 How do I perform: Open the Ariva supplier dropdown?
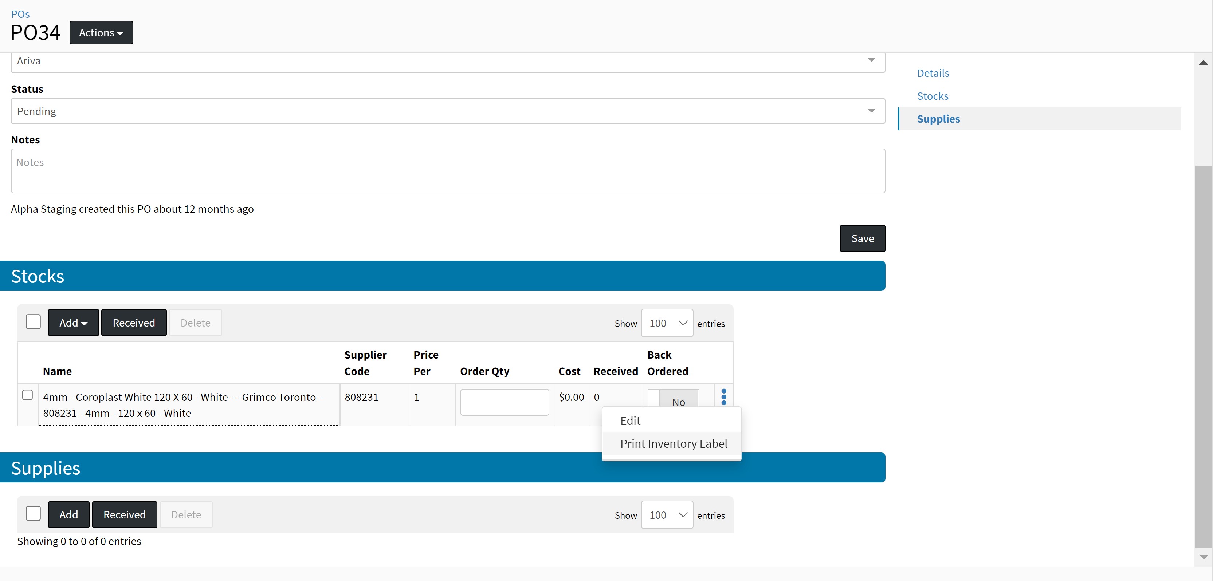(x=447, y=61)
